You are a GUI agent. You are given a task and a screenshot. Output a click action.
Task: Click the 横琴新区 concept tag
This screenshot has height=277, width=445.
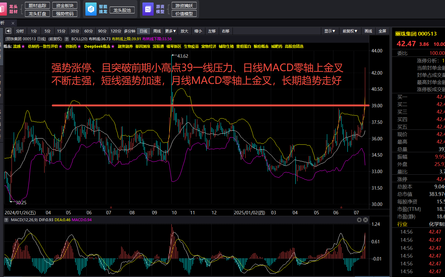(x=174, y=46)
